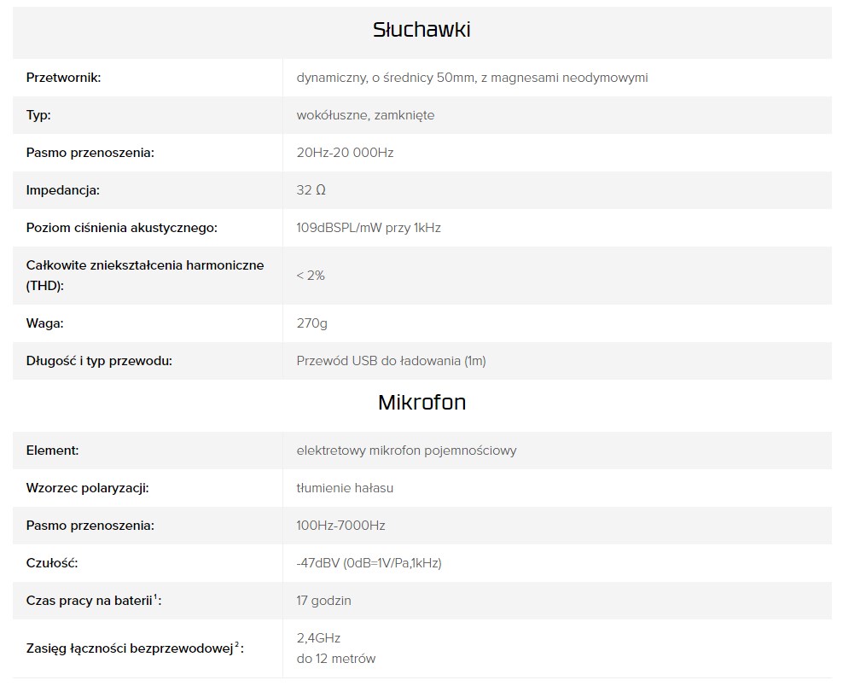
Task: Click the dynamiczny 50mm przetwornik value
Action: (472, 78)
